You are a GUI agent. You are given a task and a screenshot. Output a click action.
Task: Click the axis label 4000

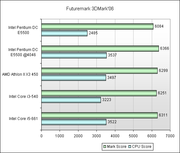[115, 136]
